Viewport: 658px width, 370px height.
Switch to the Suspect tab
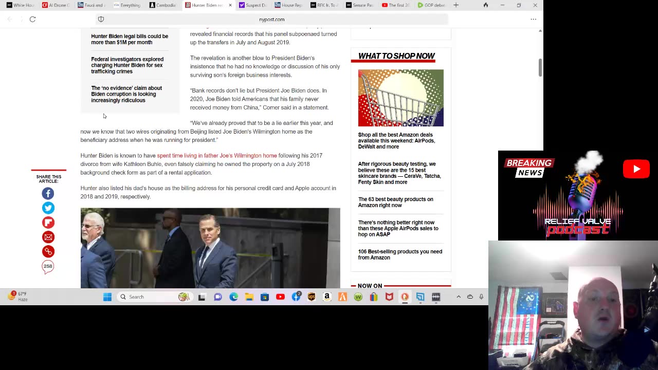(252, 5)
